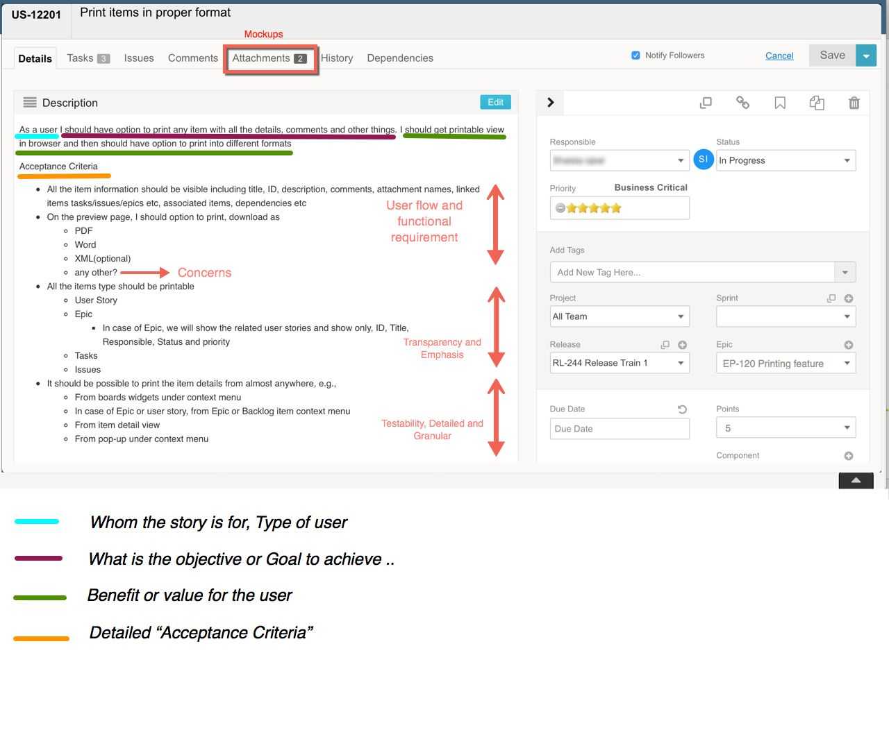Add new Sprint with plus icon
The image size is (889, 730).
(x=849, y=298)
